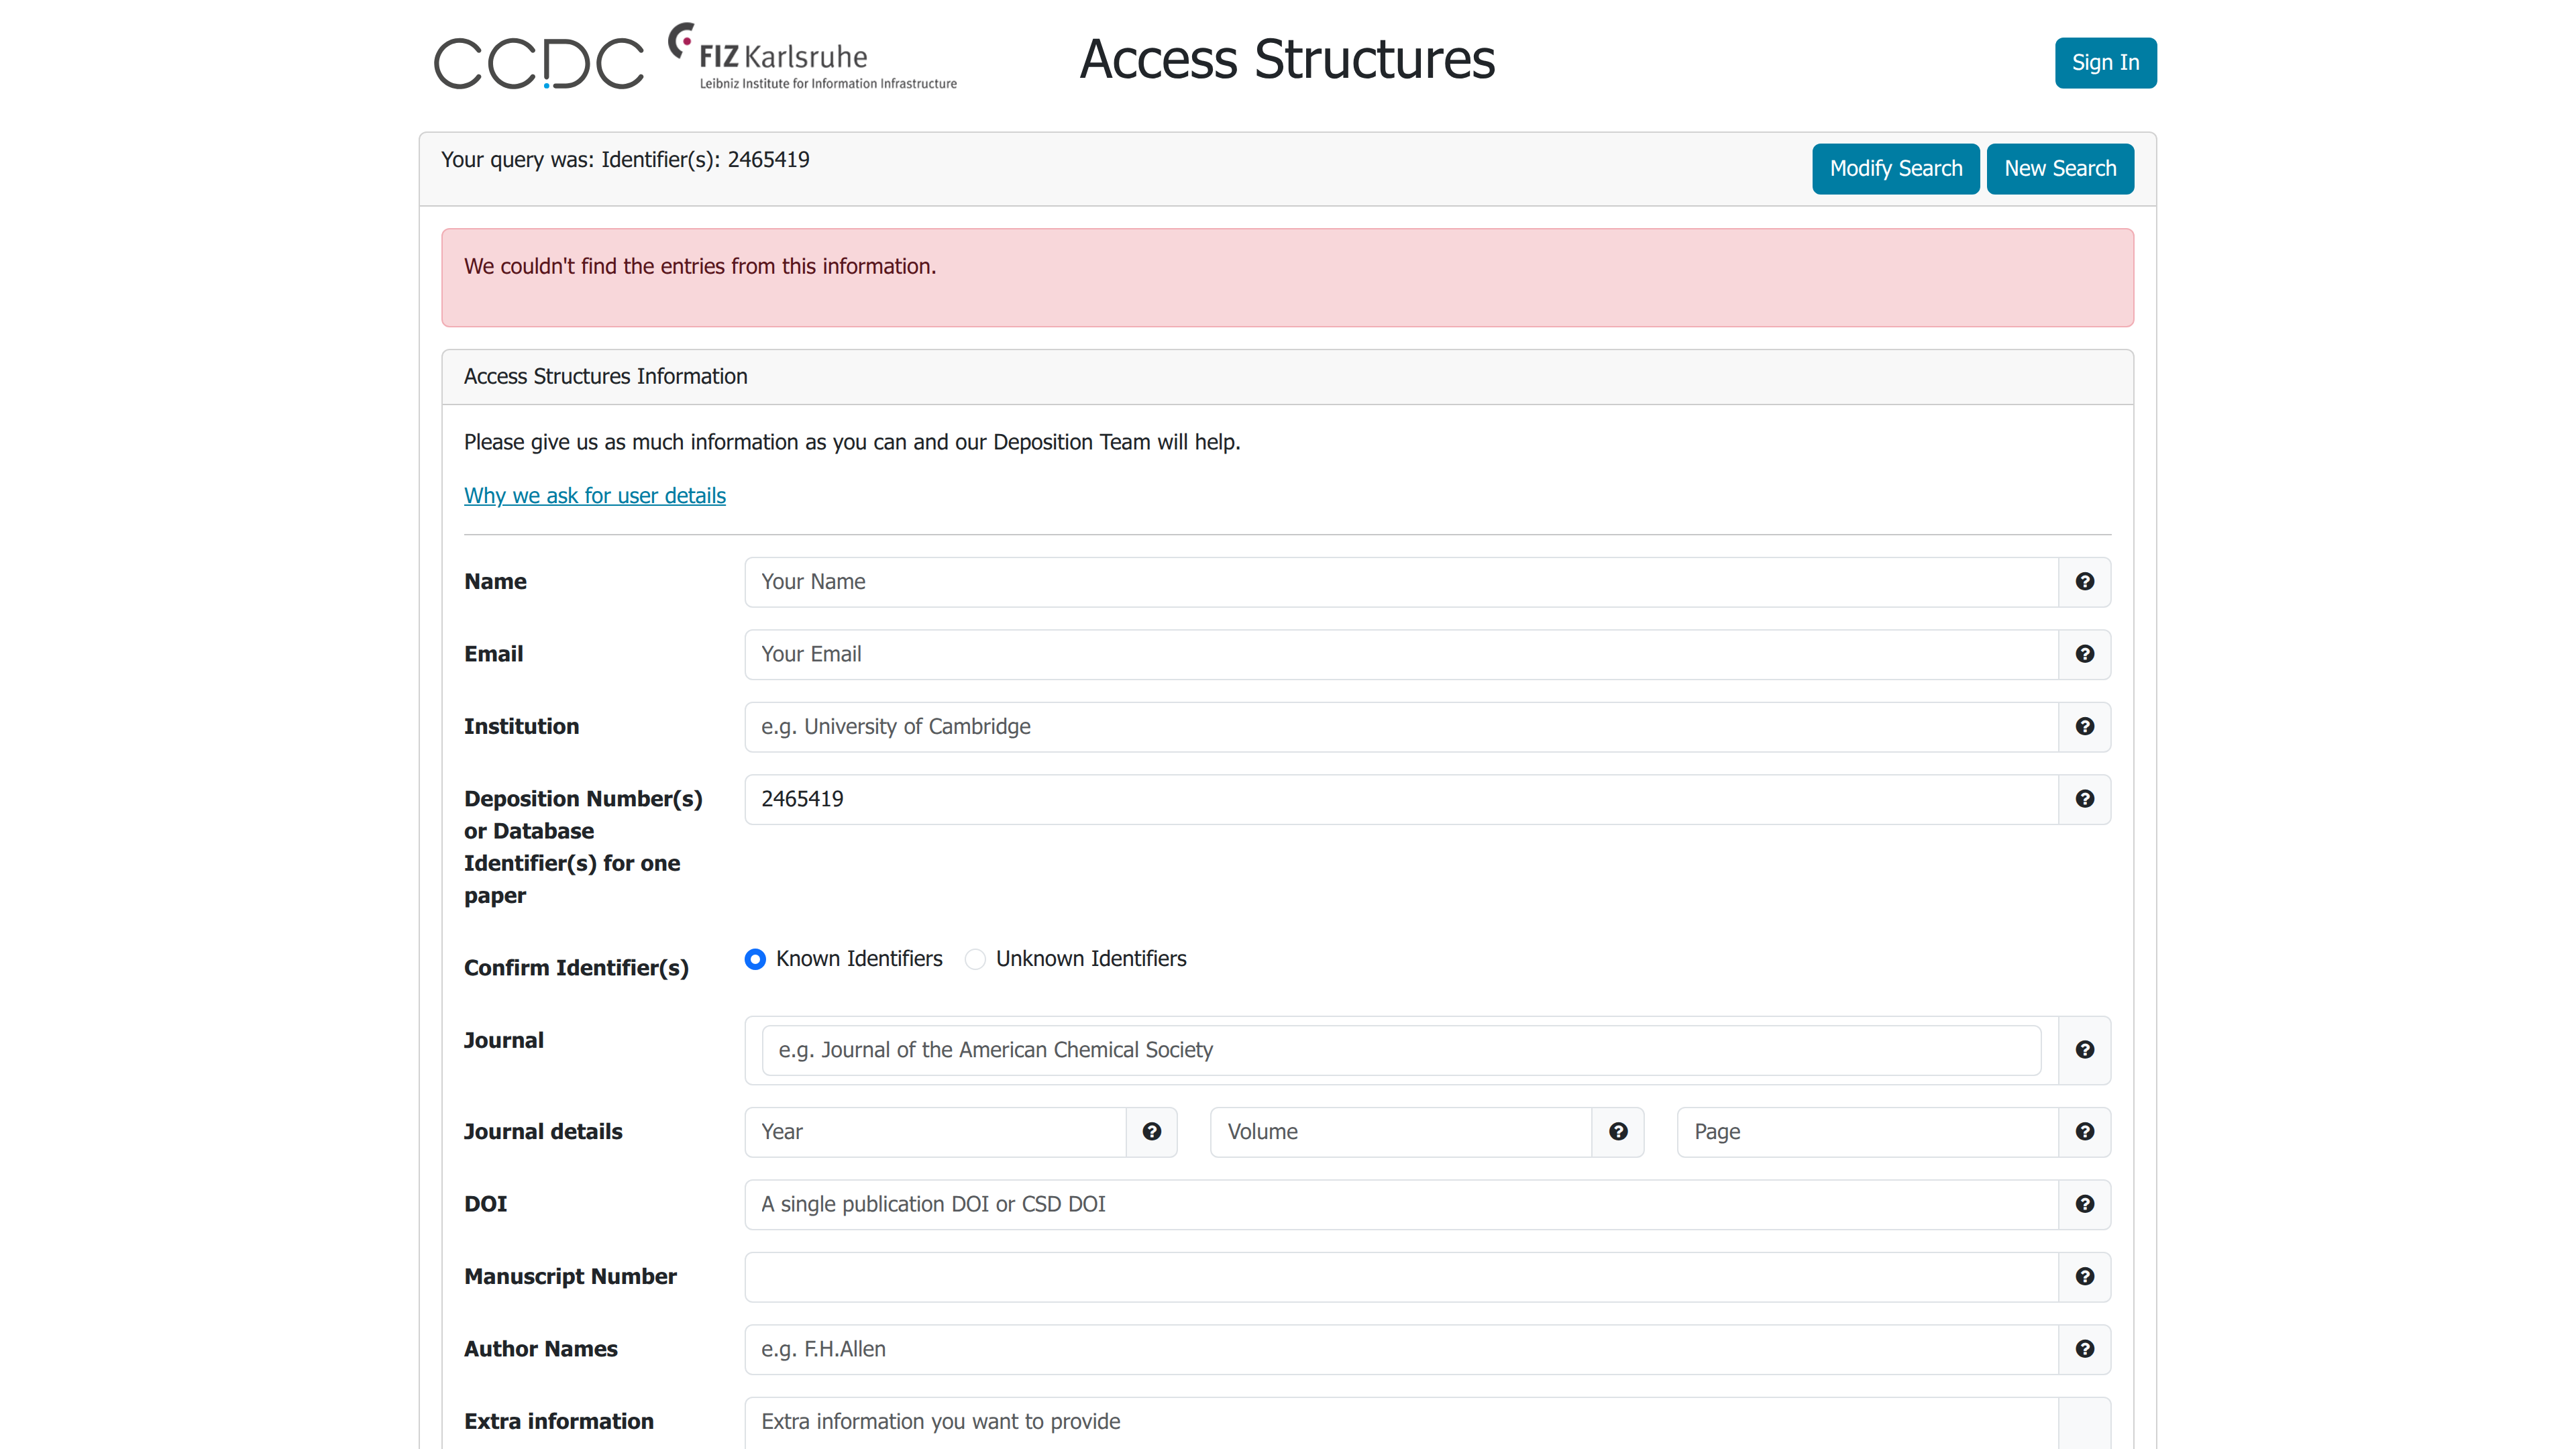Click the Manuscript Number input field
Viewport: 2576px width, 1449px height.
click(1401, 1277)
